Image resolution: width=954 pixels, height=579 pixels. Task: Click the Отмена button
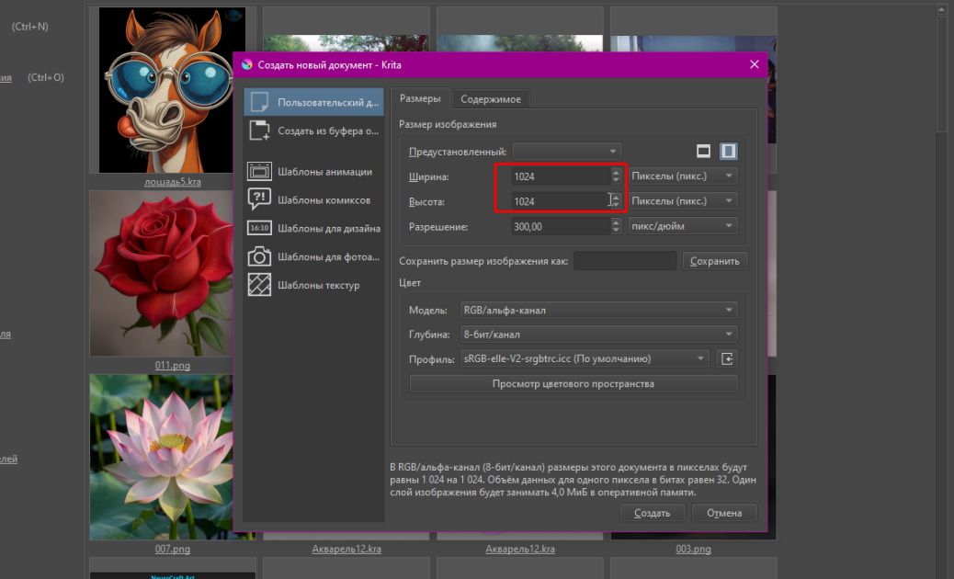(x=724, y=513)
